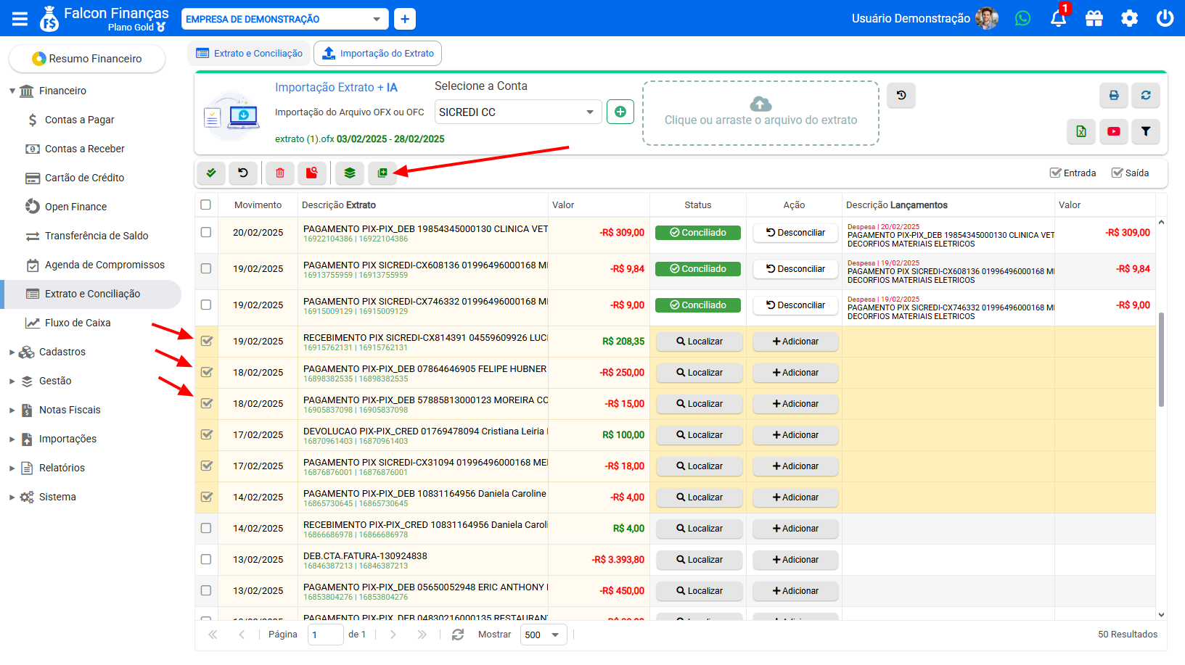Check the 20/02/2025 CLINICA VET row checkbox
This screenshot has height=665, width=1185.
tap(206, 232)
